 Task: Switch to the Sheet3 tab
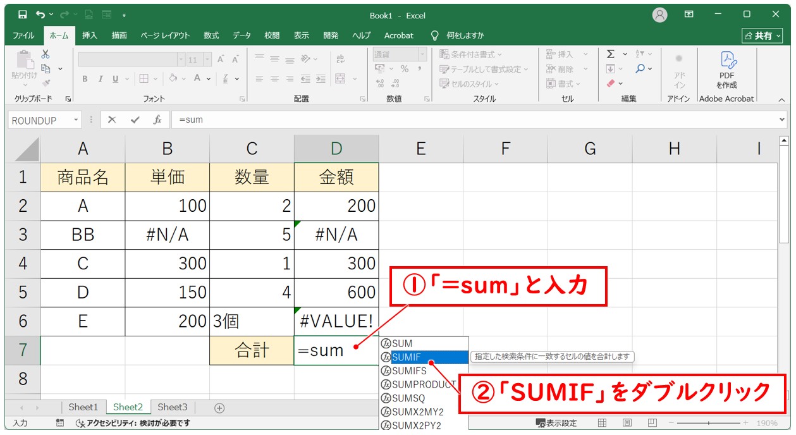click(x=173, y=407)
